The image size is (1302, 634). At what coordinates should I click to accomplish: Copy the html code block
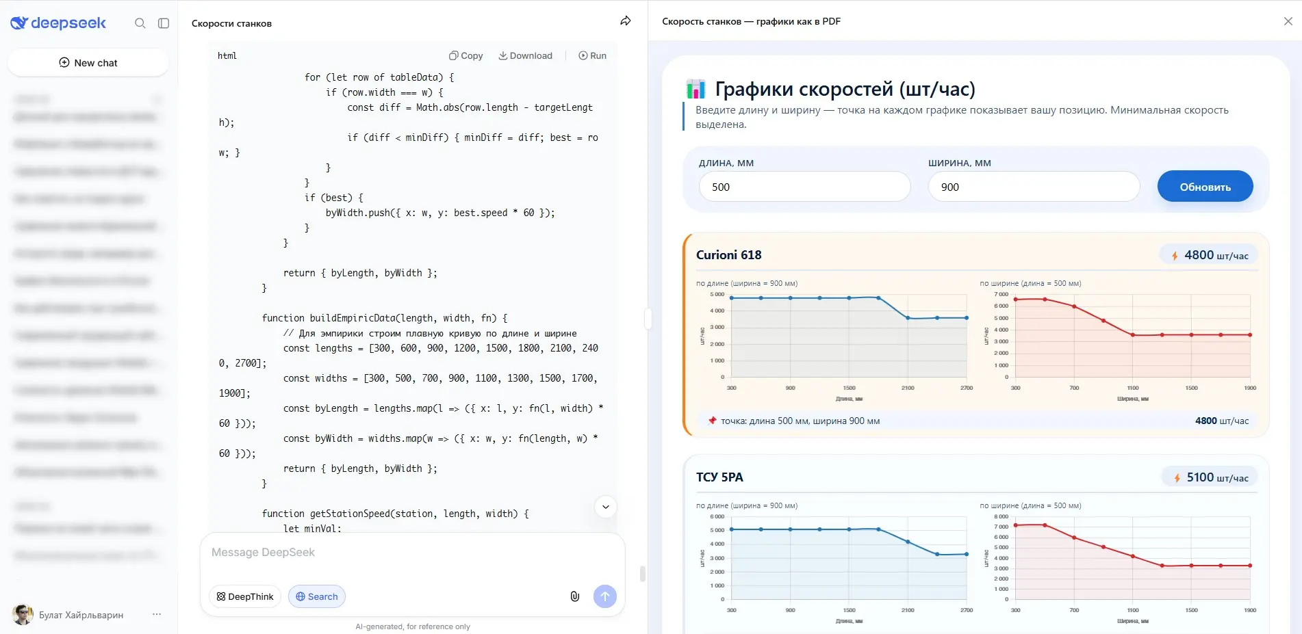[465, 55]
